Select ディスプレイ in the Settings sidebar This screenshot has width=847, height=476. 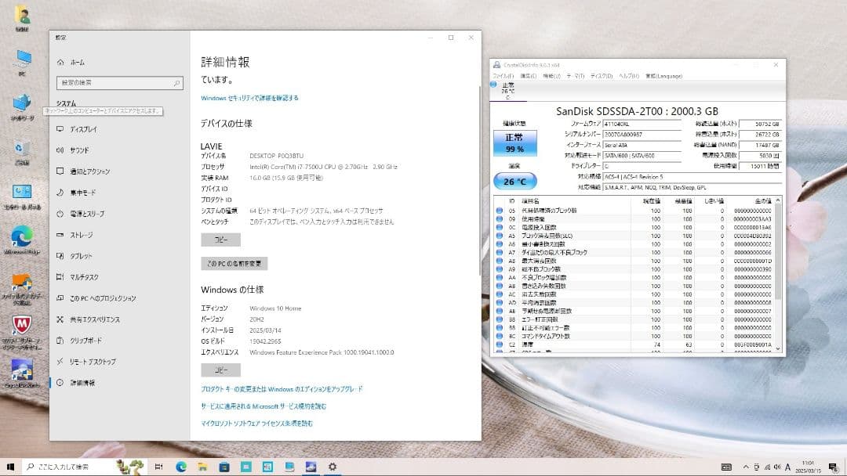coord(89,129)
